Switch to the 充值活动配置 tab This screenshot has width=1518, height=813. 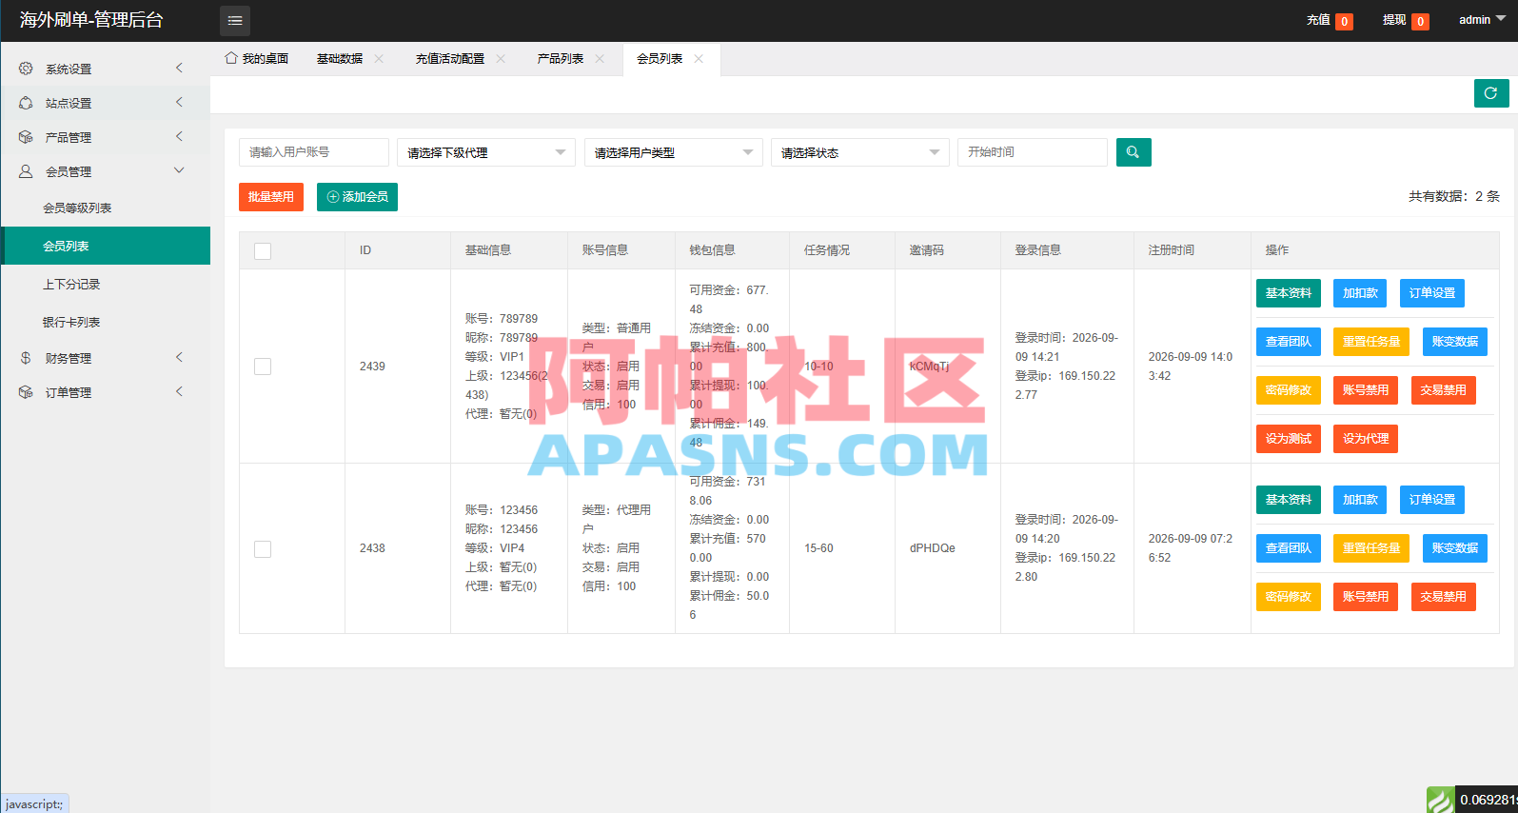click(450, 59)
